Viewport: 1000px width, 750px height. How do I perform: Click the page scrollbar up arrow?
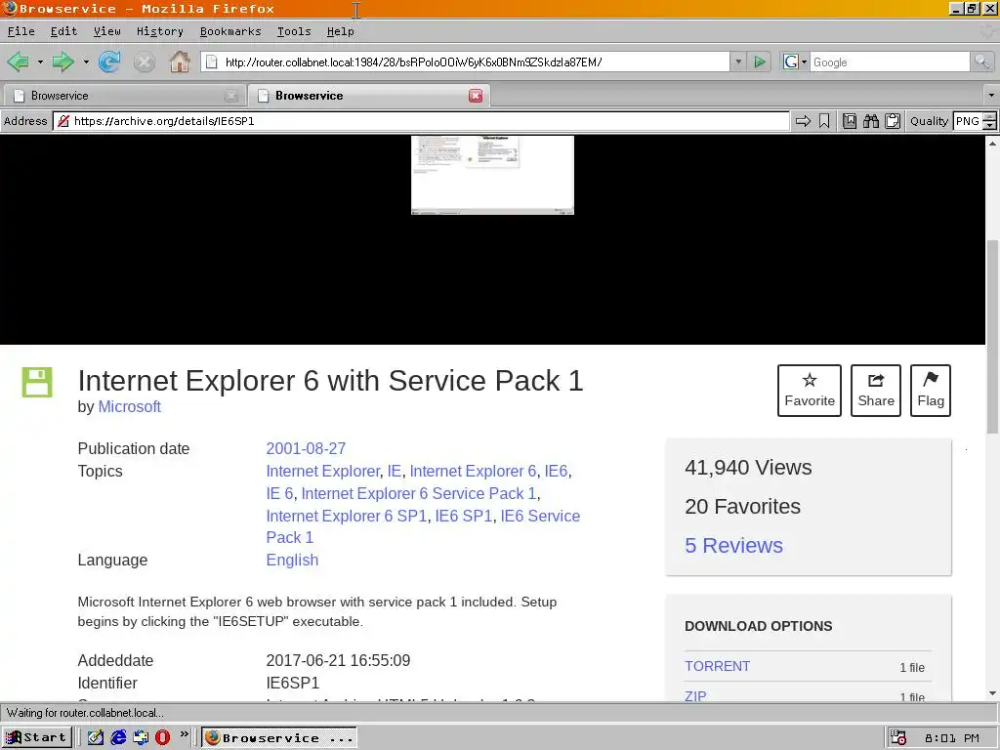click(x=992, y=144)
